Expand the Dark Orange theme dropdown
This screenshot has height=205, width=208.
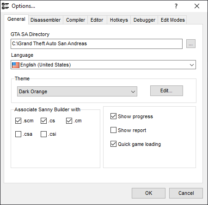[x=77, y=91]
